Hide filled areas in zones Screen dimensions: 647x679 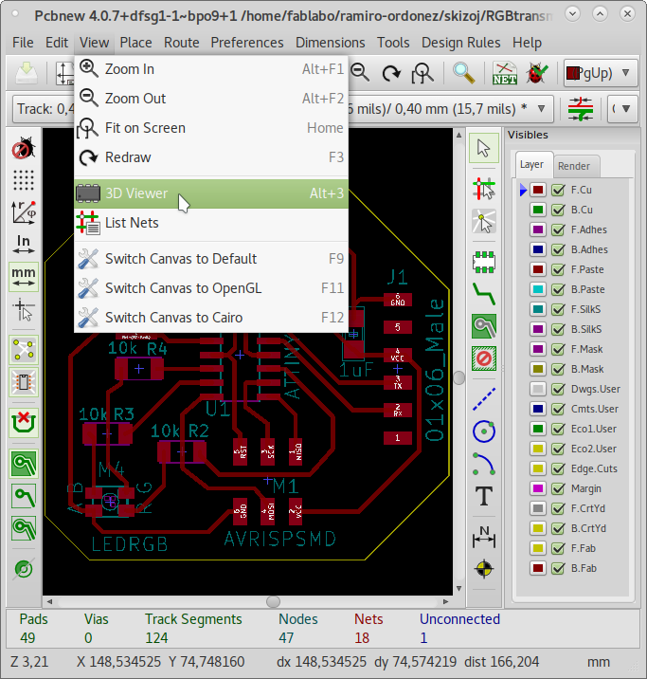click(x=24, y=496)
